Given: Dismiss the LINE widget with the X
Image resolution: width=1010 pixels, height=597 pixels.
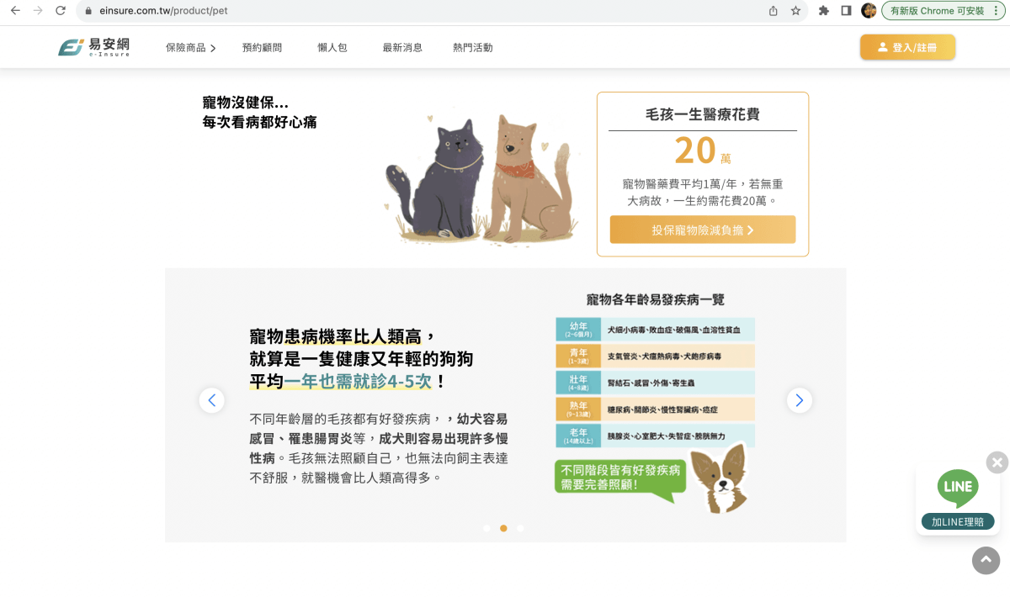Looking at the screenshot, I should point(997,462).
